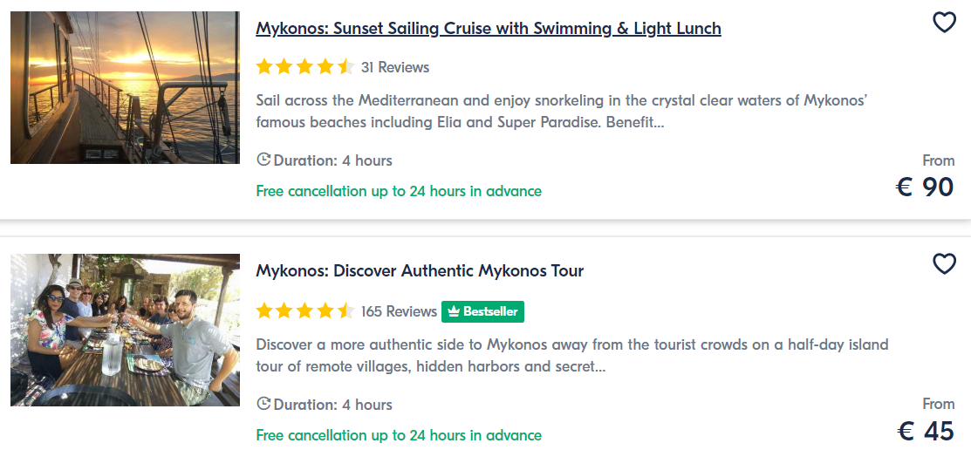Click clock icon beside Mykonos tour duration

click(263, 404)
